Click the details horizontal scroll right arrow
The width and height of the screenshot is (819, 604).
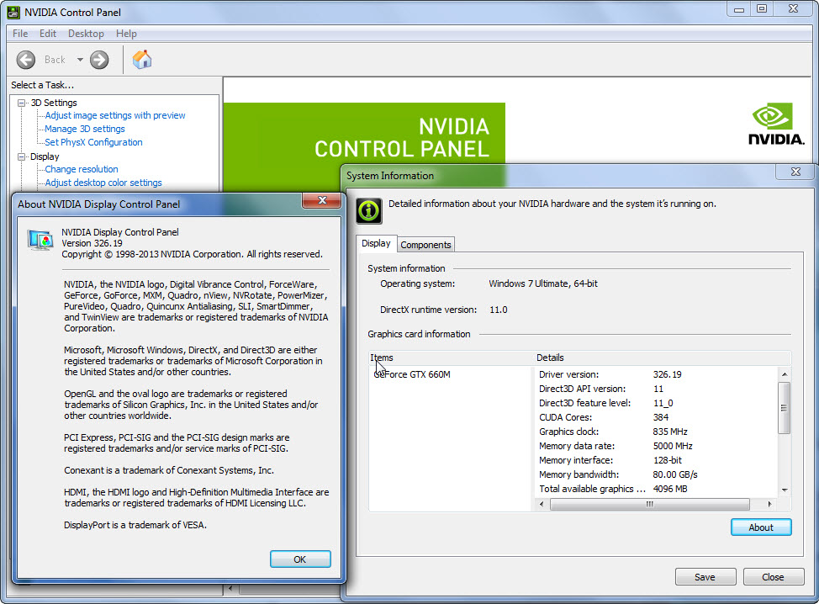(769, 504)
